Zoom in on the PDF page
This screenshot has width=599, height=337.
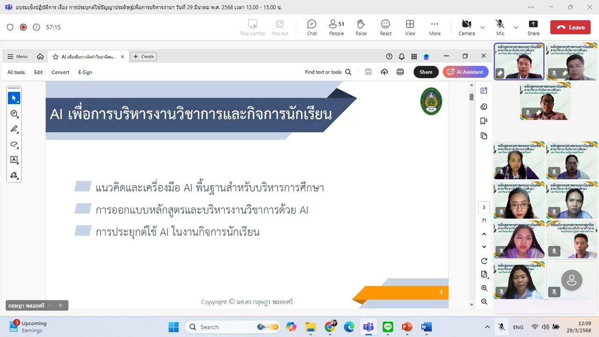(484, 288)
